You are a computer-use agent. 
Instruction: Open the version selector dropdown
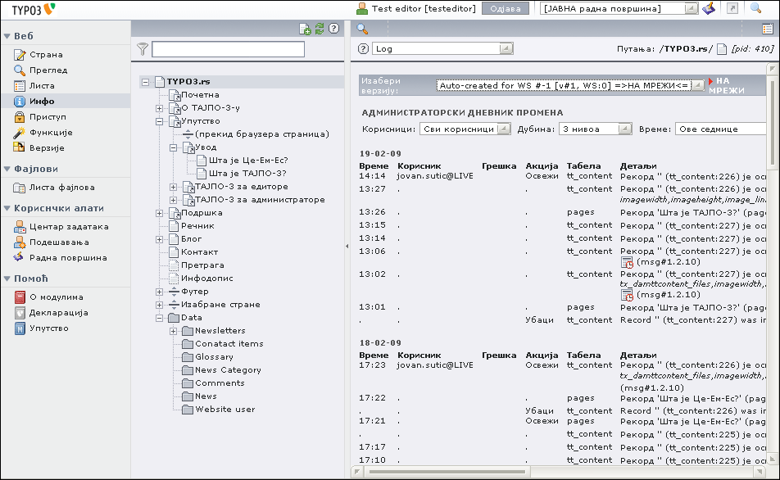coord(570,85)
